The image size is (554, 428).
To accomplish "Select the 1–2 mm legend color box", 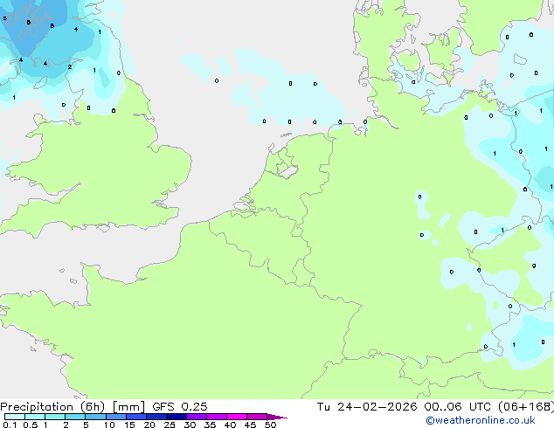I will point(55,417).
